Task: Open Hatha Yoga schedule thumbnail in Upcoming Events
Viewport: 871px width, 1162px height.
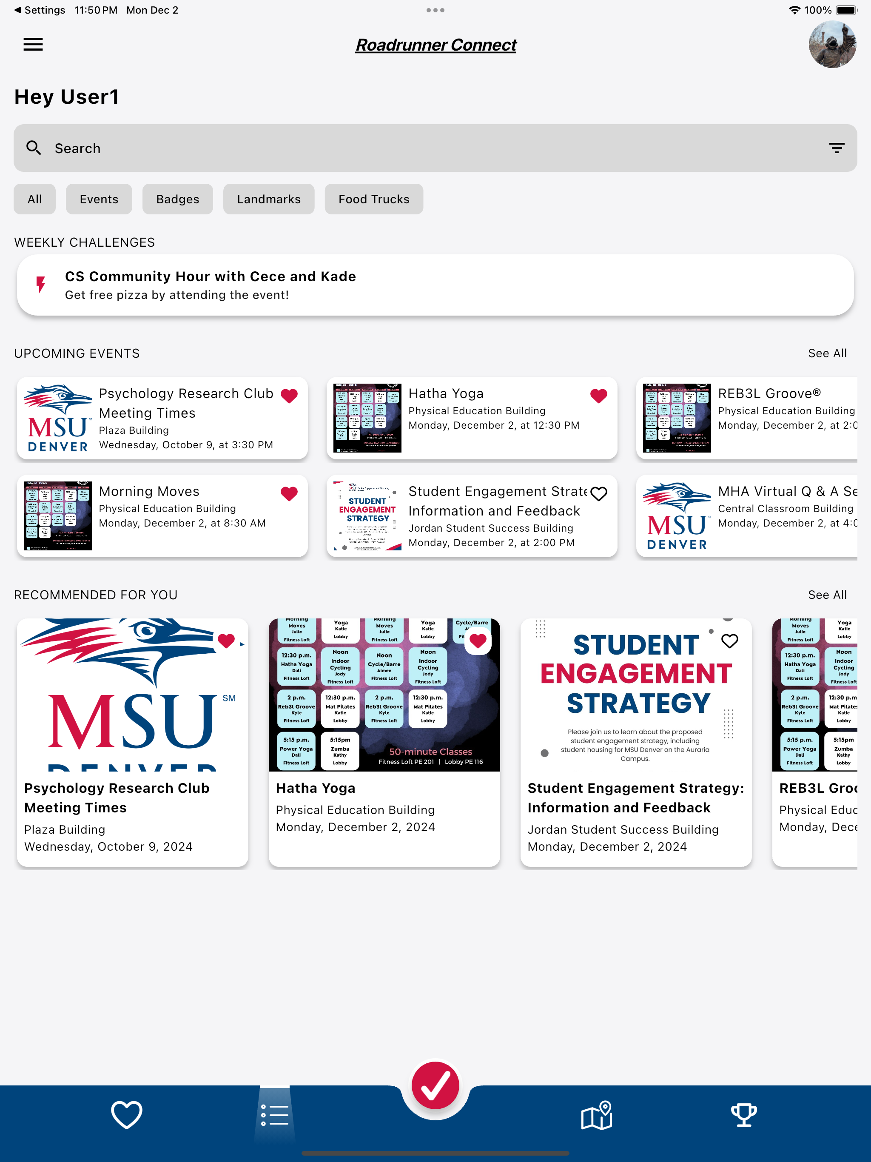Action: 367,418
